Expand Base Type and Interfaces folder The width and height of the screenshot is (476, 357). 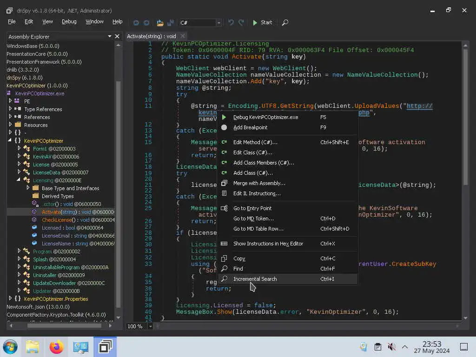click(x=28, y=188)
